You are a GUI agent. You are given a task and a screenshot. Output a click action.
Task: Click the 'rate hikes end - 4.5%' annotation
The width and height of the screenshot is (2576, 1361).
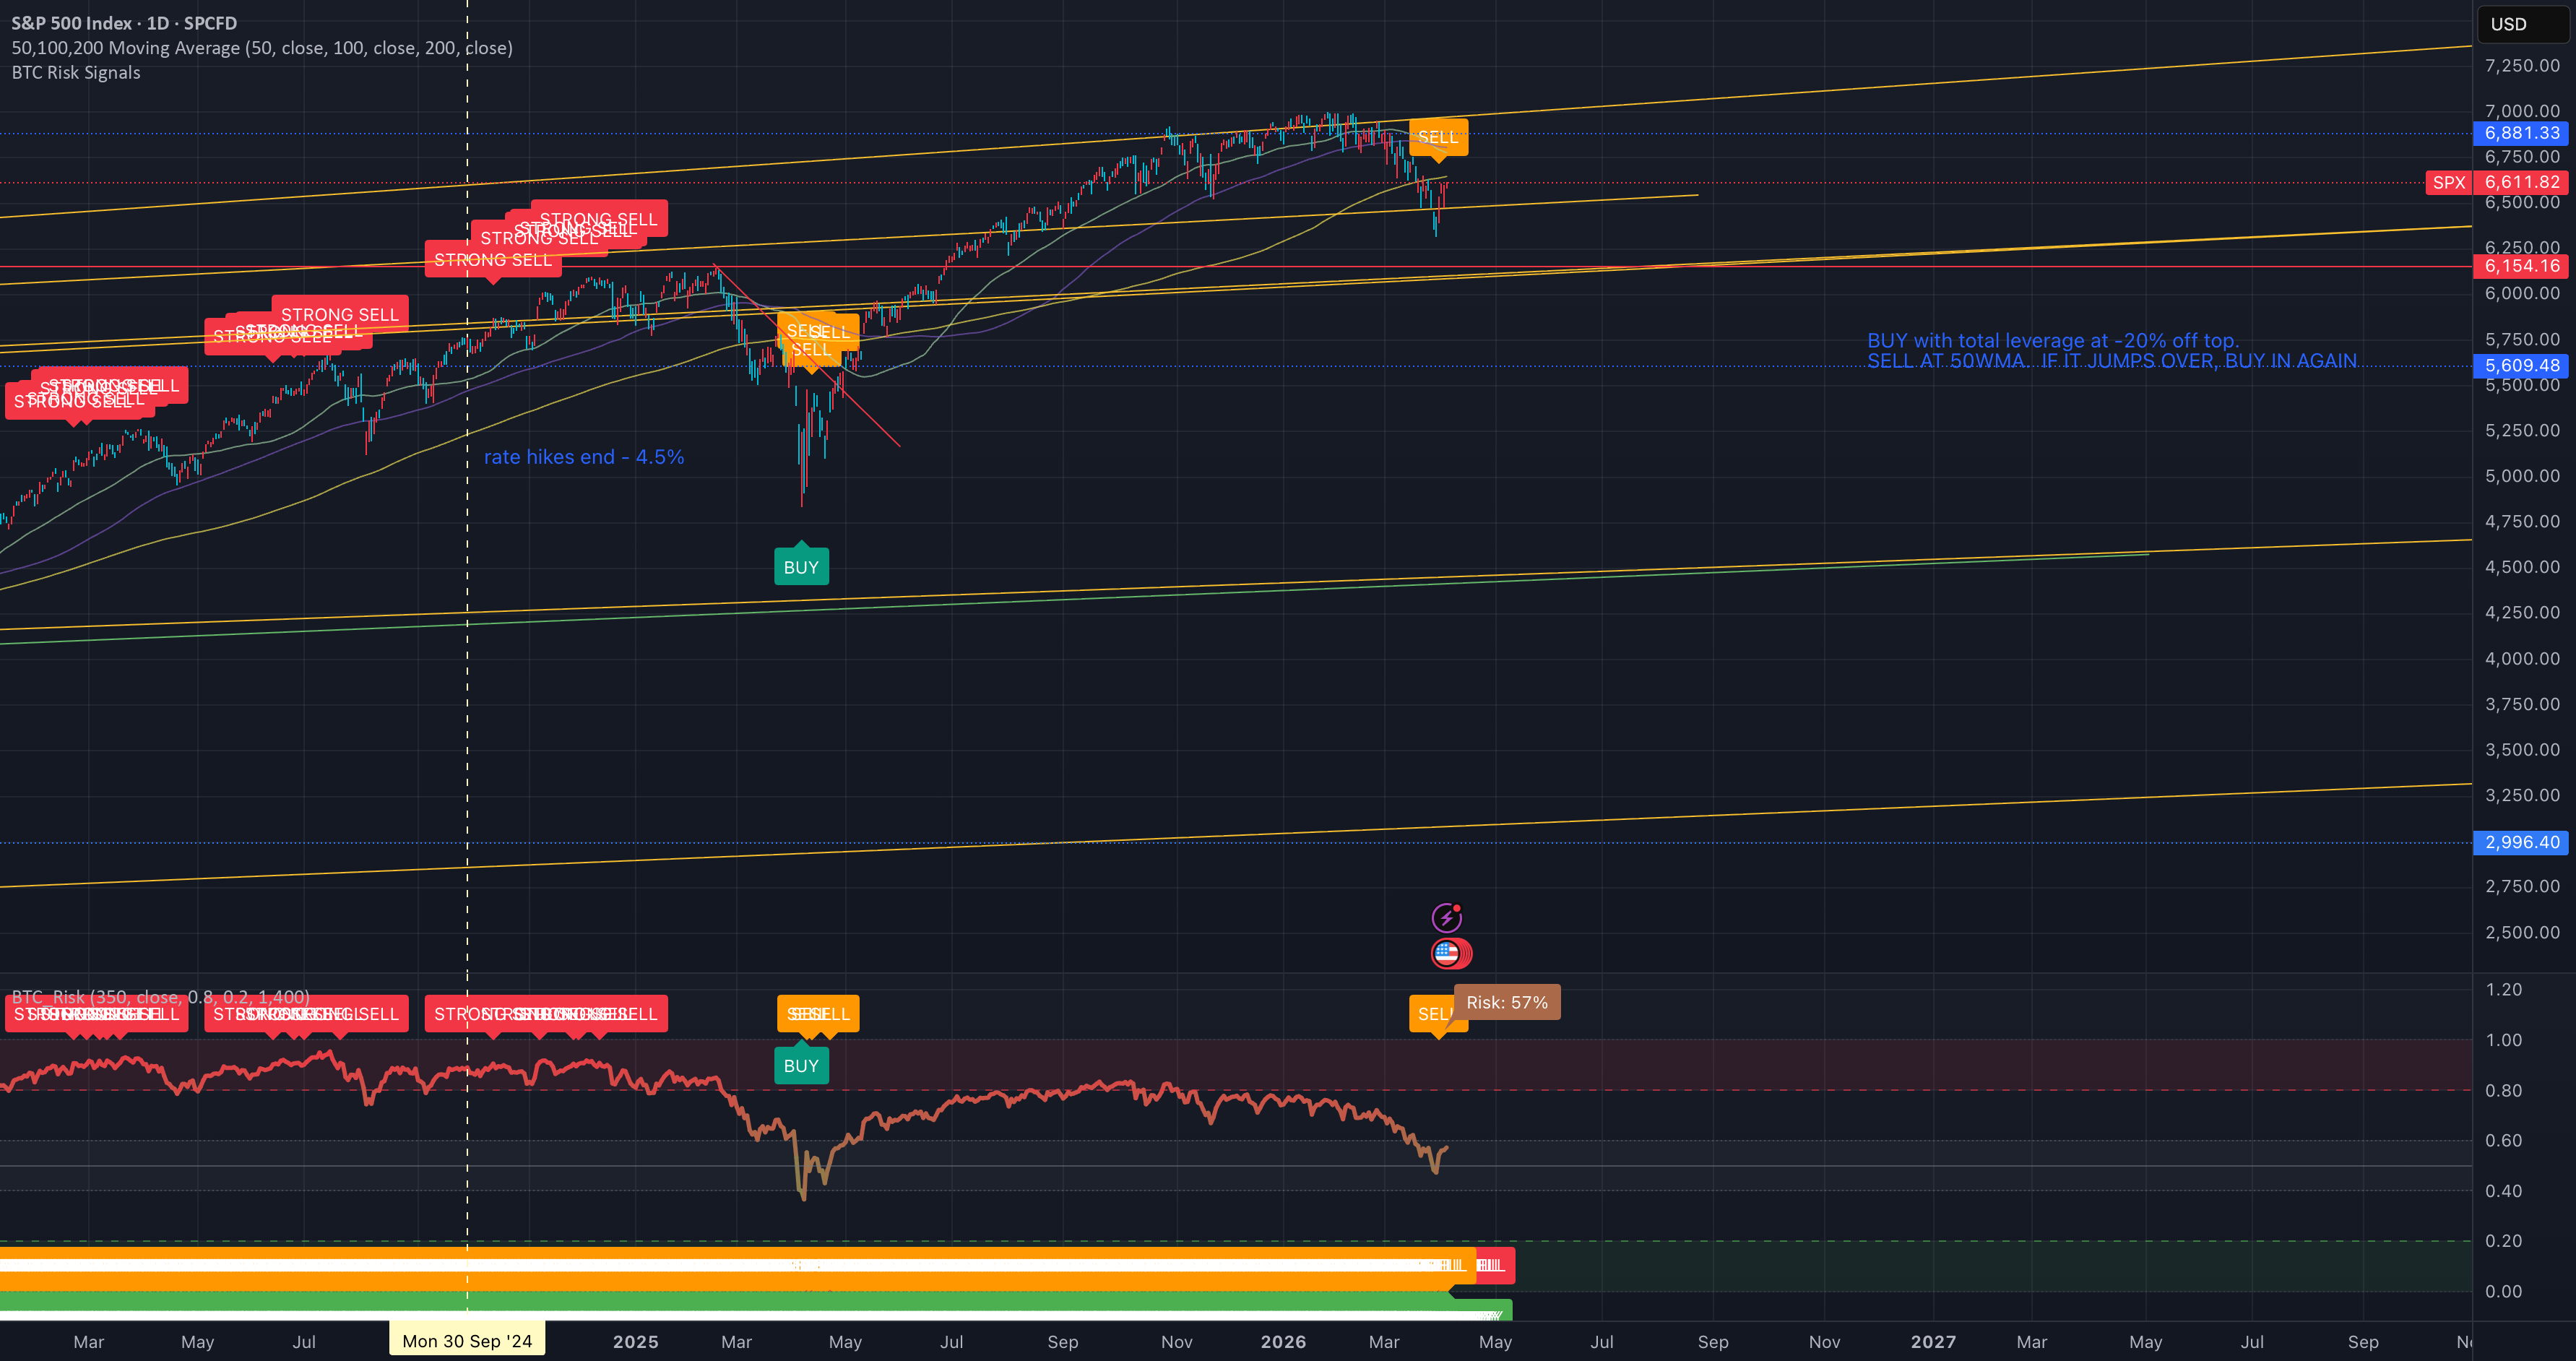coord(584,457)
